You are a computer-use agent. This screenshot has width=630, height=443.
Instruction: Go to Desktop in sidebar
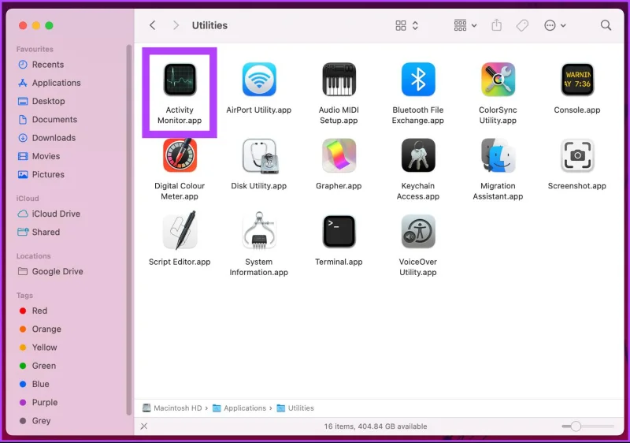[x=41, y=101]
